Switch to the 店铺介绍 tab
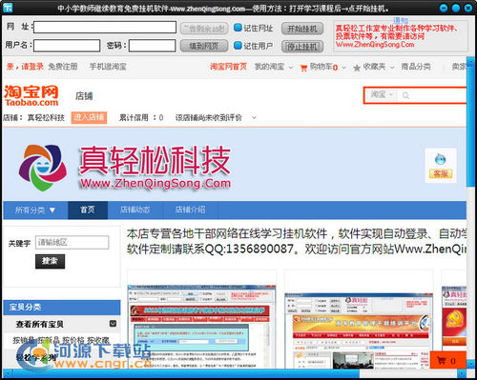The width and height of the screenshot is (477, 380). [190, 210]
